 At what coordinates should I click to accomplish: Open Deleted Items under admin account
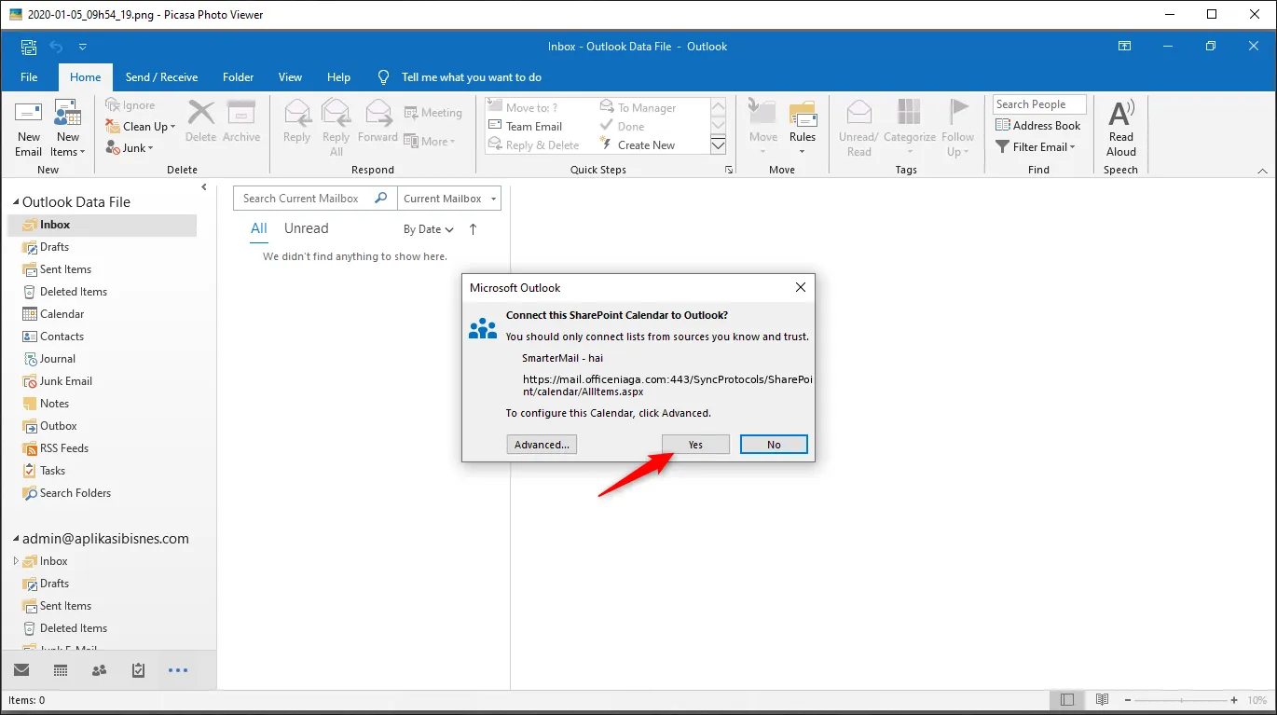click(x=63, y=628)
